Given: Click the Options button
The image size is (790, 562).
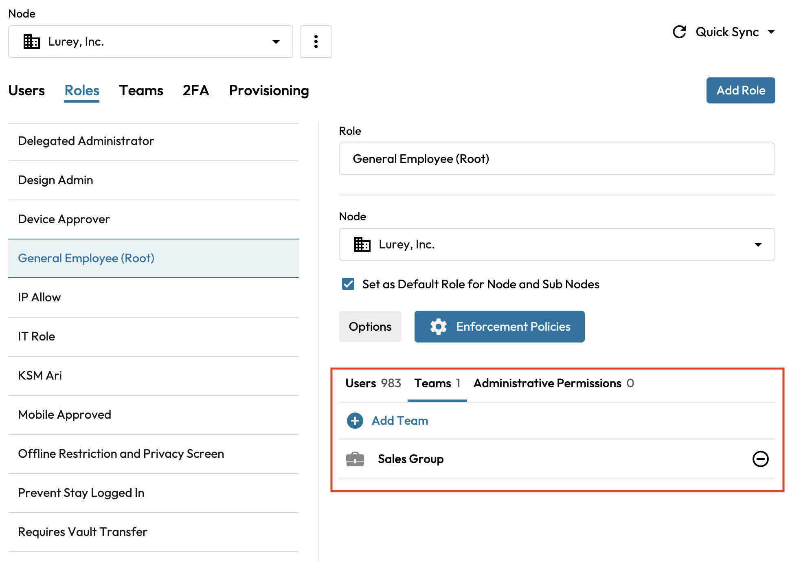Looking at the screenshot, I should (370, 327).
